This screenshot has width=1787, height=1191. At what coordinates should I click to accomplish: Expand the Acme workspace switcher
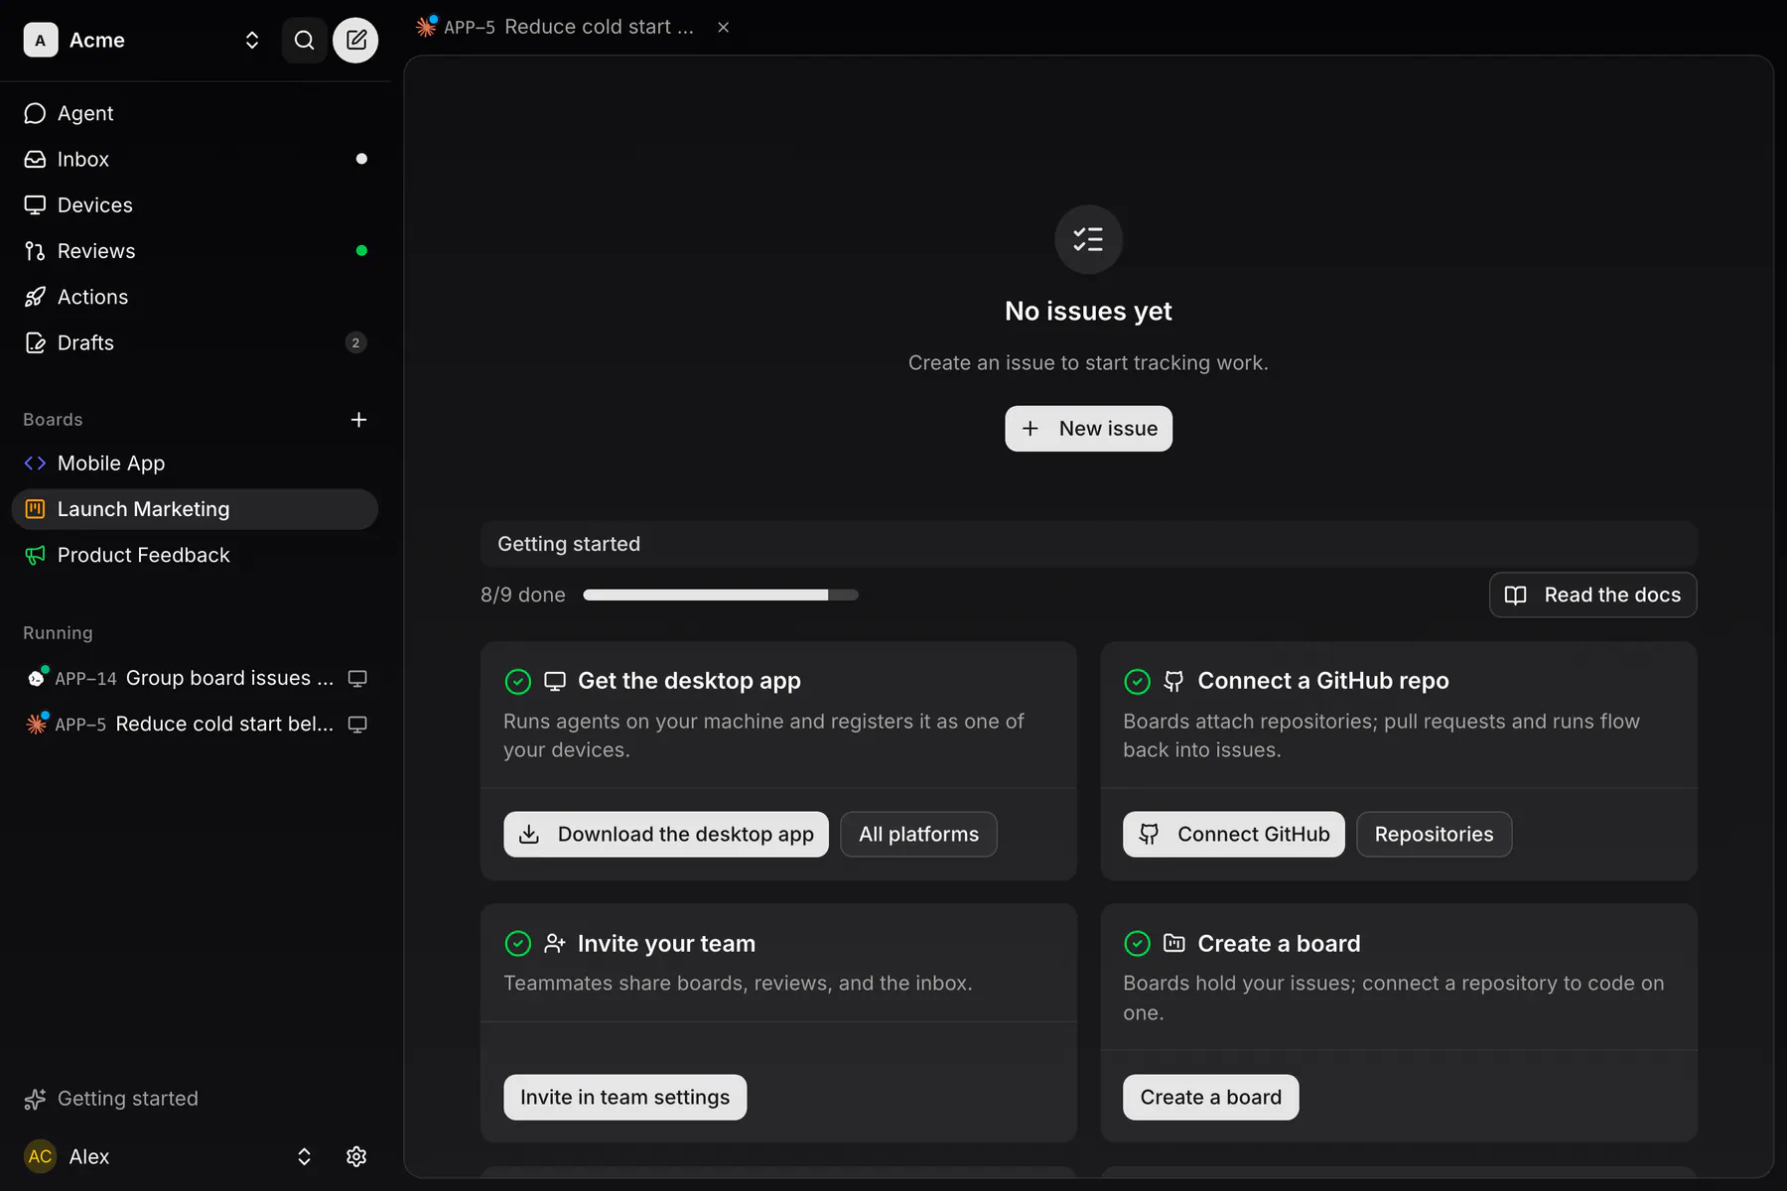pyautogui.click(x=251, y=41)
